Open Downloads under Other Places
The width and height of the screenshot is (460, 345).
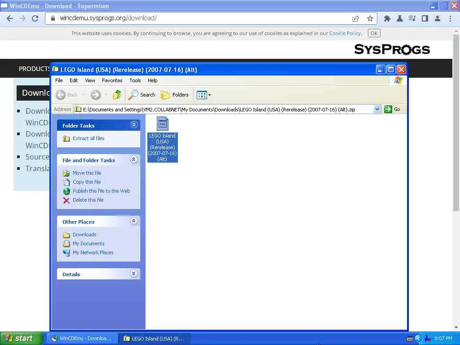pyautogui.click(x=84, y=234)
